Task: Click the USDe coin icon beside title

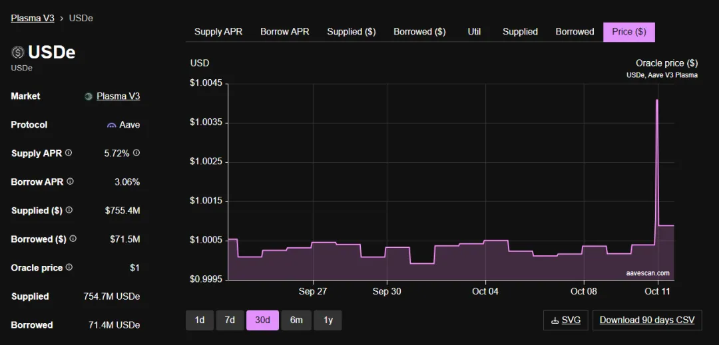Action: click(18, 53)
